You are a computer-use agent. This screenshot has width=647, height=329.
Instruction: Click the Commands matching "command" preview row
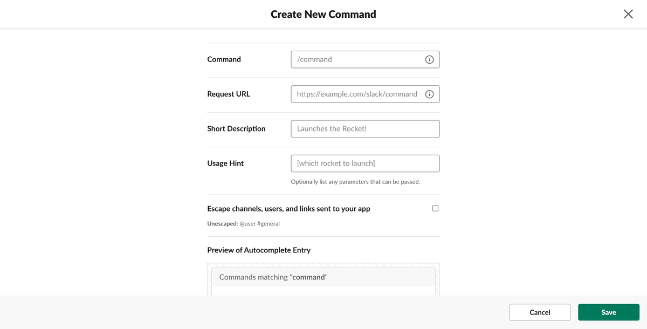point(323,277)
